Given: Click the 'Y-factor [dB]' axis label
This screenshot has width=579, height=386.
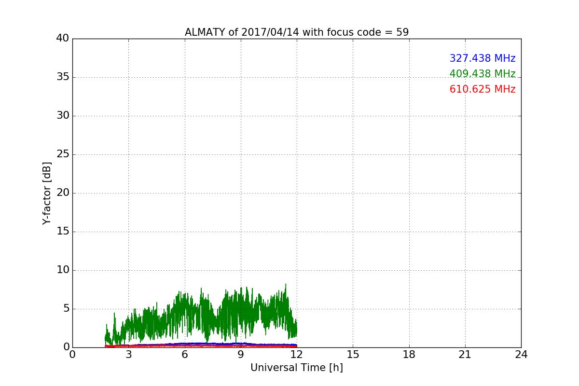Looking at the screenshot, I should [x=47, y=193].
